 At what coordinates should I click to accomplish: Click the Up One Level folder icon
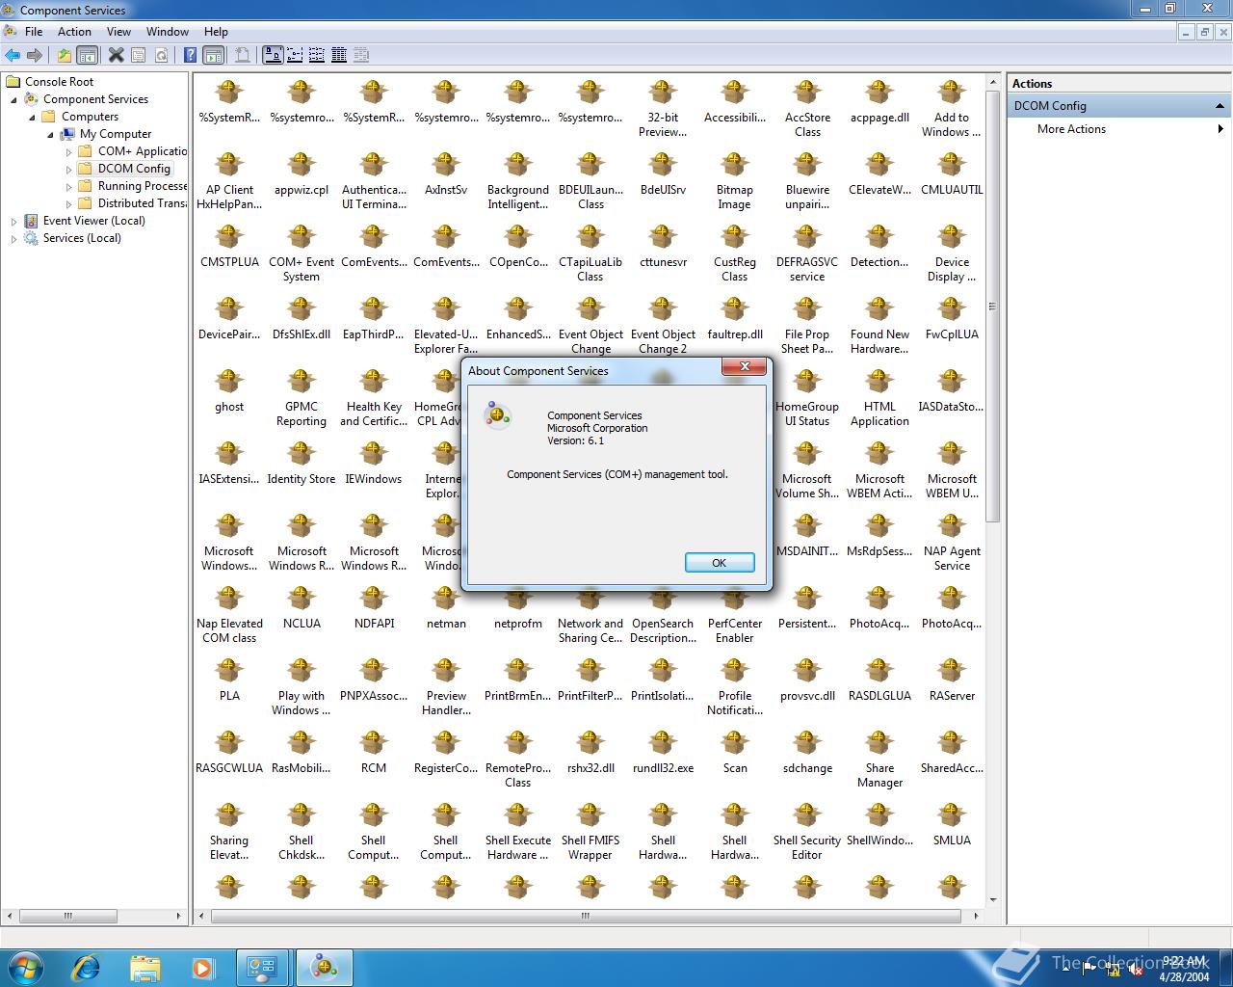(x=65, y=55)
